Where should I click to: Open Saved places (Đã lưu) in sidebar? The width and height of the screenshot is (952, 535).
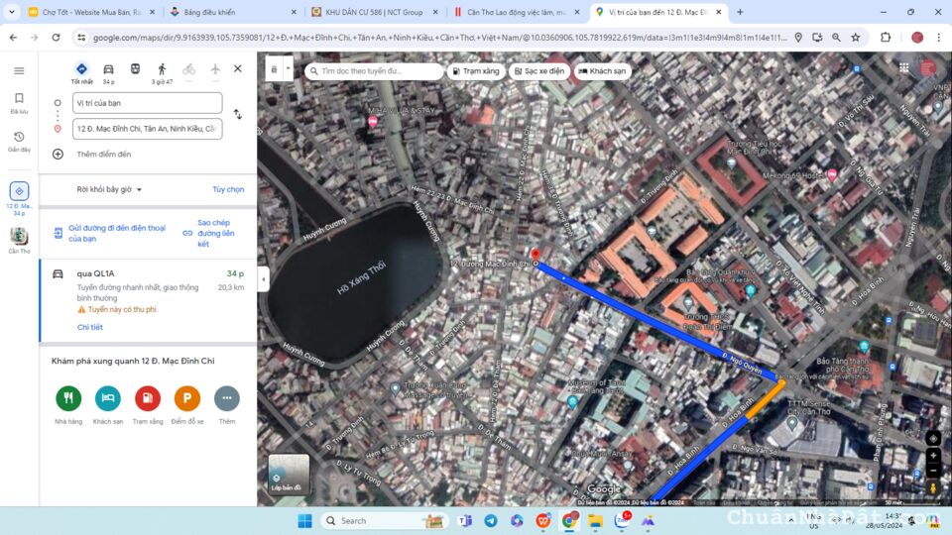pyautogui.click(x=19, y=103)
